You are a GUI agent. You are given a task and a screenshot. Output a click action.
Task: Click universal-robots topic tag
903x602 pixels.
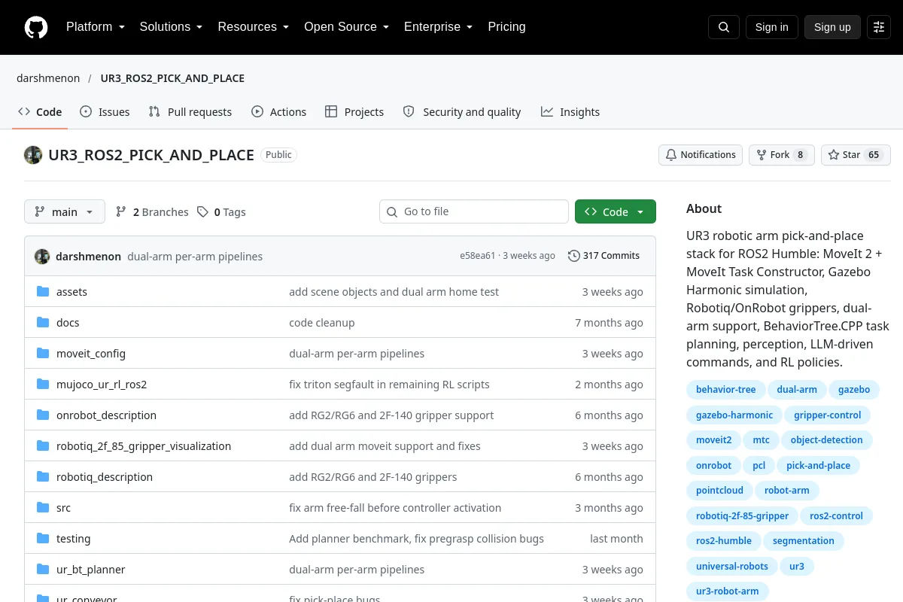(732, 567)
